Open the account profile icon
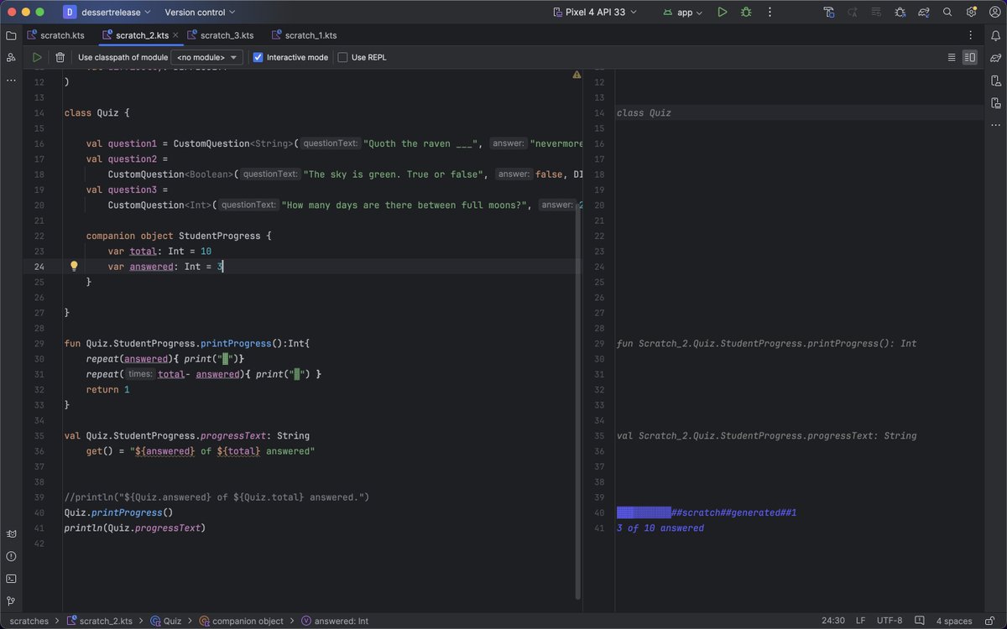 [x=994, y=13]
